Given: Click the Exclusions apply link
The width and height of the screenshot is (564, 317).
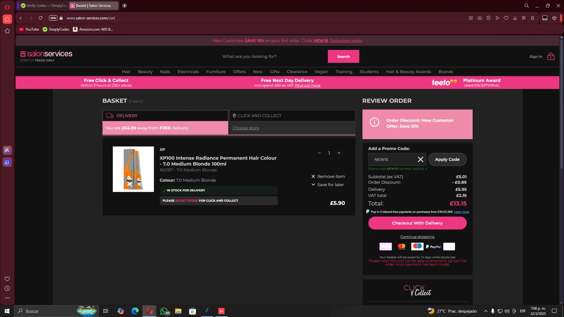Looking at the screenshot, I should click(x=346, y=41).
